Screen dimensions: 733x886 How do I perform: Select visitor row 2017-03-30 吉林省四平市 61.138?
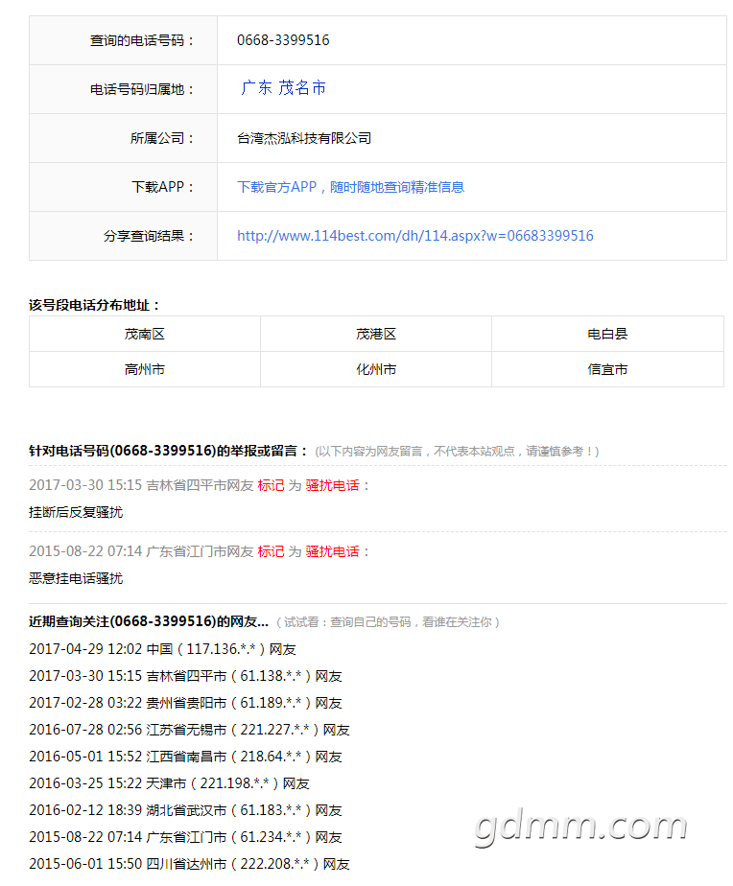click(185, 676)
